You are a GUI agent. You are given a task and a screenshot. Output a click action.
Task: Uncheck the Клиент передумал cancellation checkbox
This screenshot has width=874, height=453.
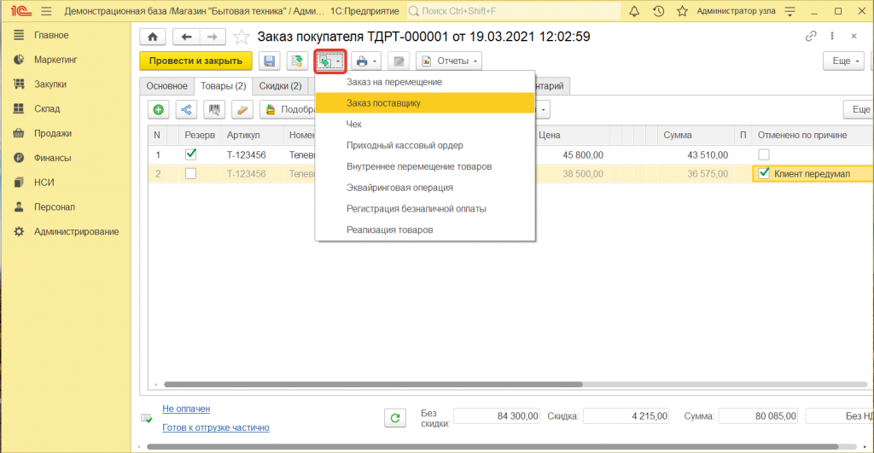[x=764, y=173]
